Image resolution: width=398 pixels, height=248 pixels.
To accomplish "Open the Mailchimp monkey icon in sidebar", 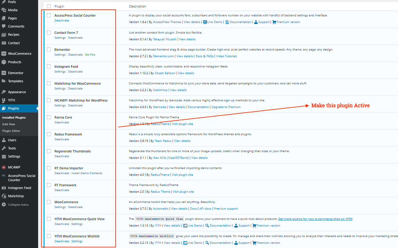I will pos(4,196).
